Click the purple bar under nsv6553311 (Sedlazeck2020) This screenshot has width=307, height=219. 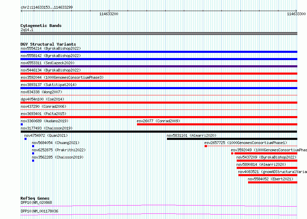point(159,66)
